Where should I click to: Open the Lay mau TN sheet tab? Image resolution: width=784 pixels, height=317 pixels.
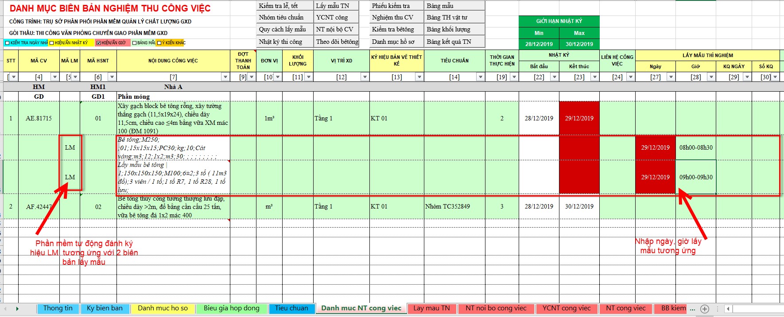point(431,308)
